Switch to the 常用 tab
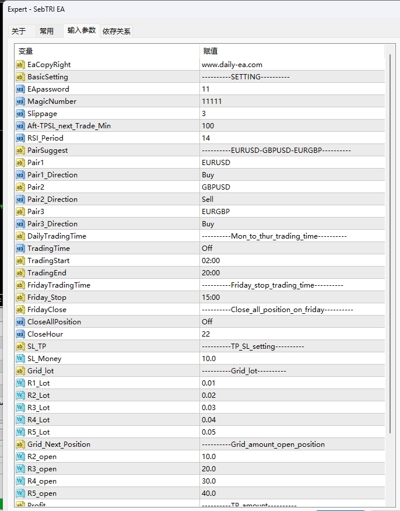The width and height of the screenshot is (400, 511). pyautogui.click(x=47, y=32)
